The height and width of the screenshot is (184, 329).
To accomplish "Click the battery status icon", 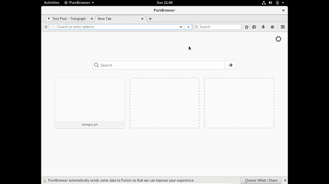I will (278, 3).
